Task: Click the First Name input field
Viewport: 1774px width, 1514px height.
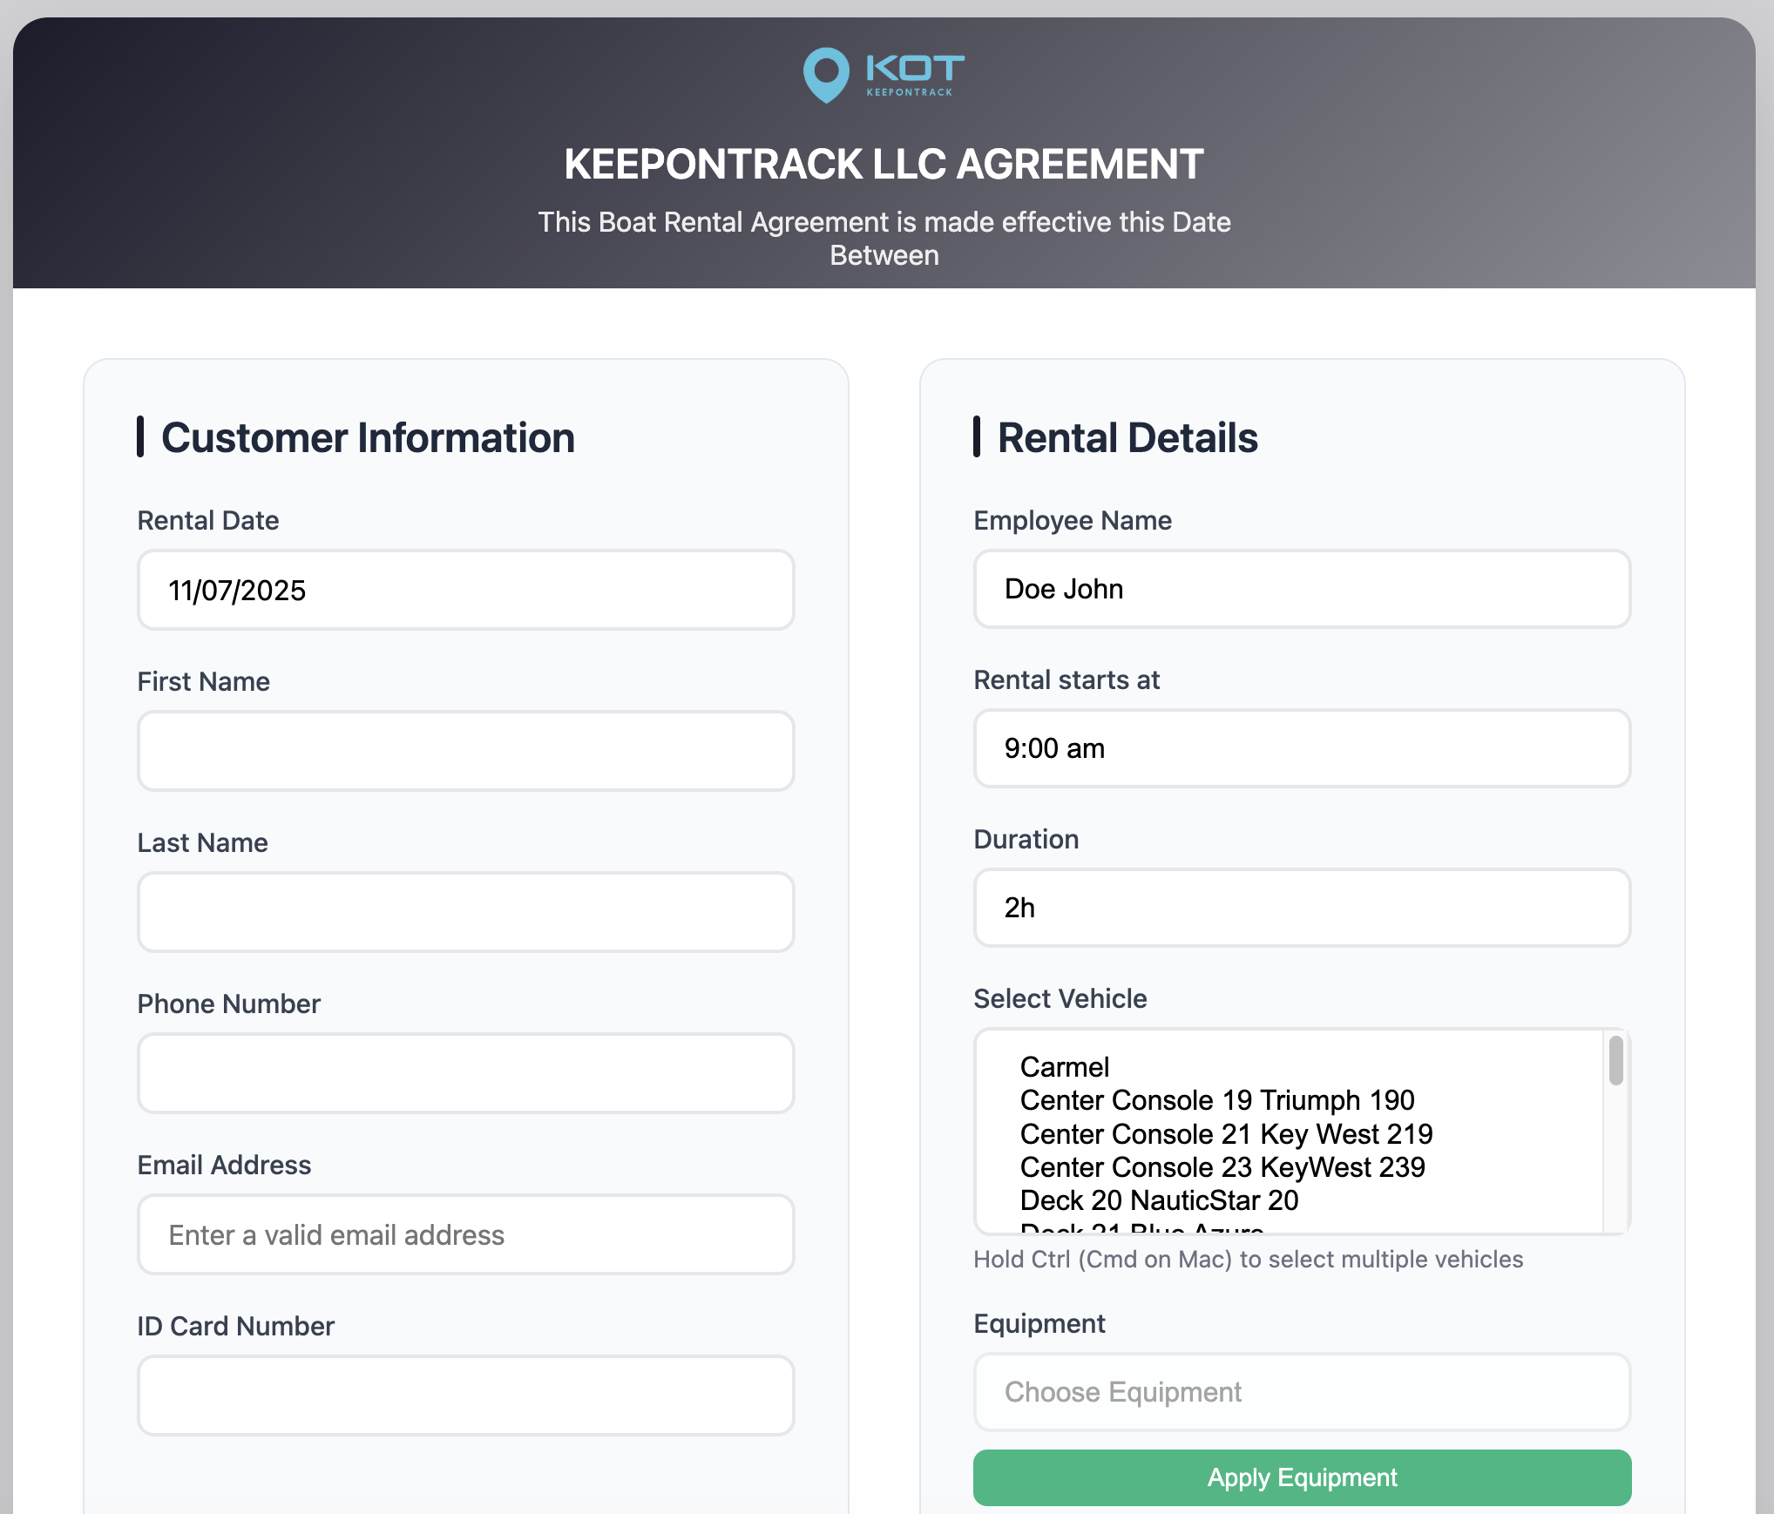Action: pos(465,750)
